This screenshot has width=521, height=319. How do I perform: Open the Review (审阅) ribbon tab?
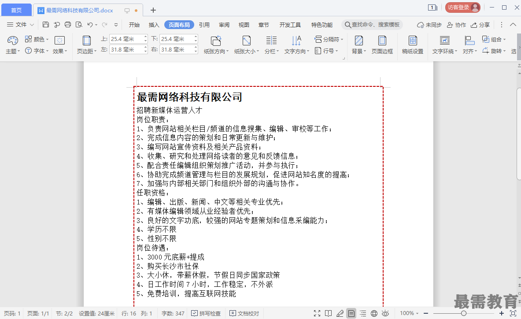(x=224, y=25)
